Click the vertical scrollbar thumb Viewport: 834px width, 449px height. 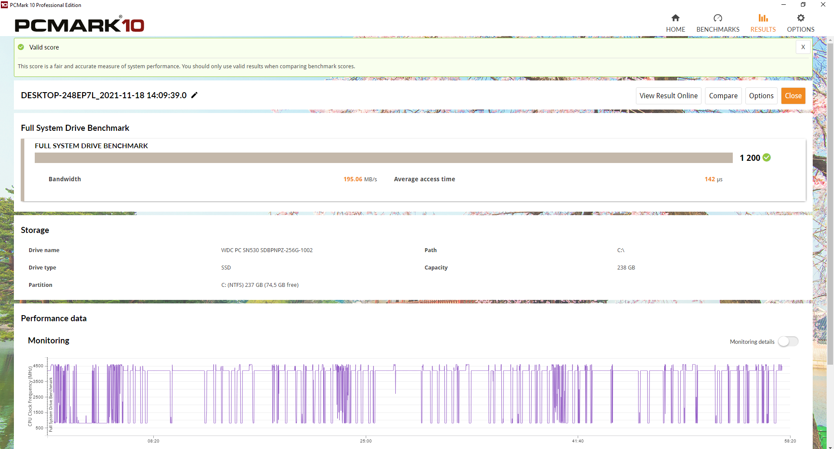830,204
